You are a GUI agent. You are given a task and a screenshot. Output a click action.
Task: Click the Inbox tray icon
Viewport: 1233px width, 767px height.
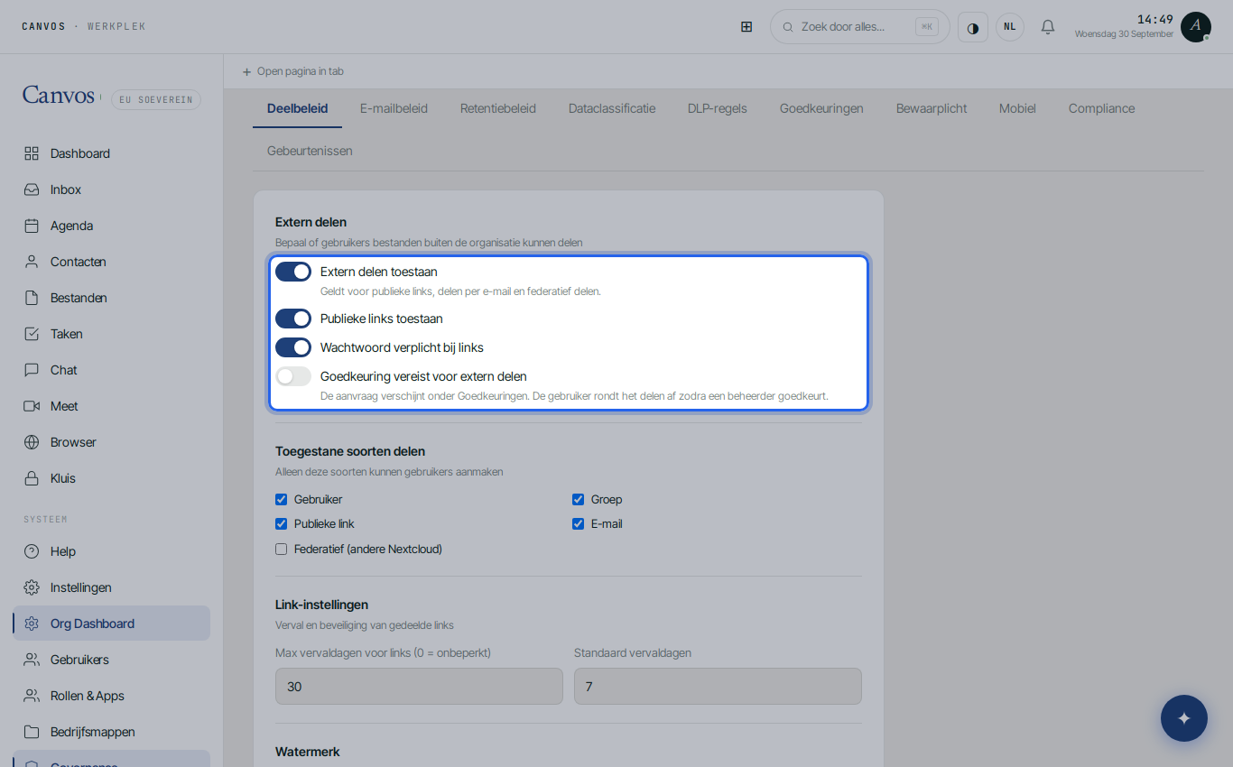pyautogui.click(x=32, y=189)
